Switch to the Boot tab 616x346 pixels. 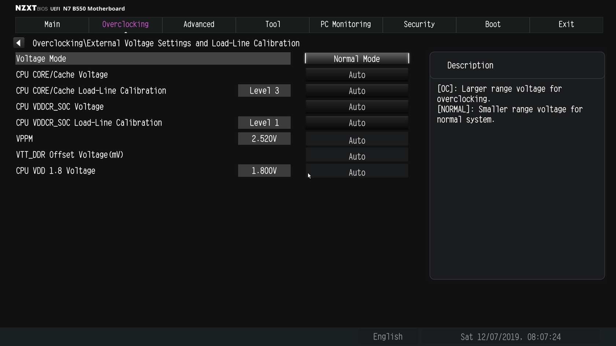tap(493, 25)
